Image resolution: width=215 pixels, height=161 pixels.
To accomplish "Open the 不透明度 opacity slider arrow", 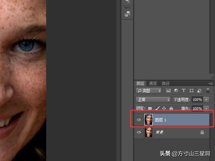I will click(206, 100).
